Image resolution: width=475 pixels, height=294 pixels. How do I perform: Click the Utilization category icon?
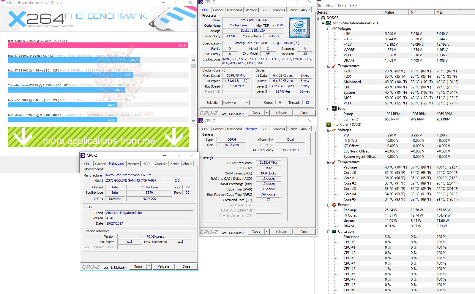point(334,231)
